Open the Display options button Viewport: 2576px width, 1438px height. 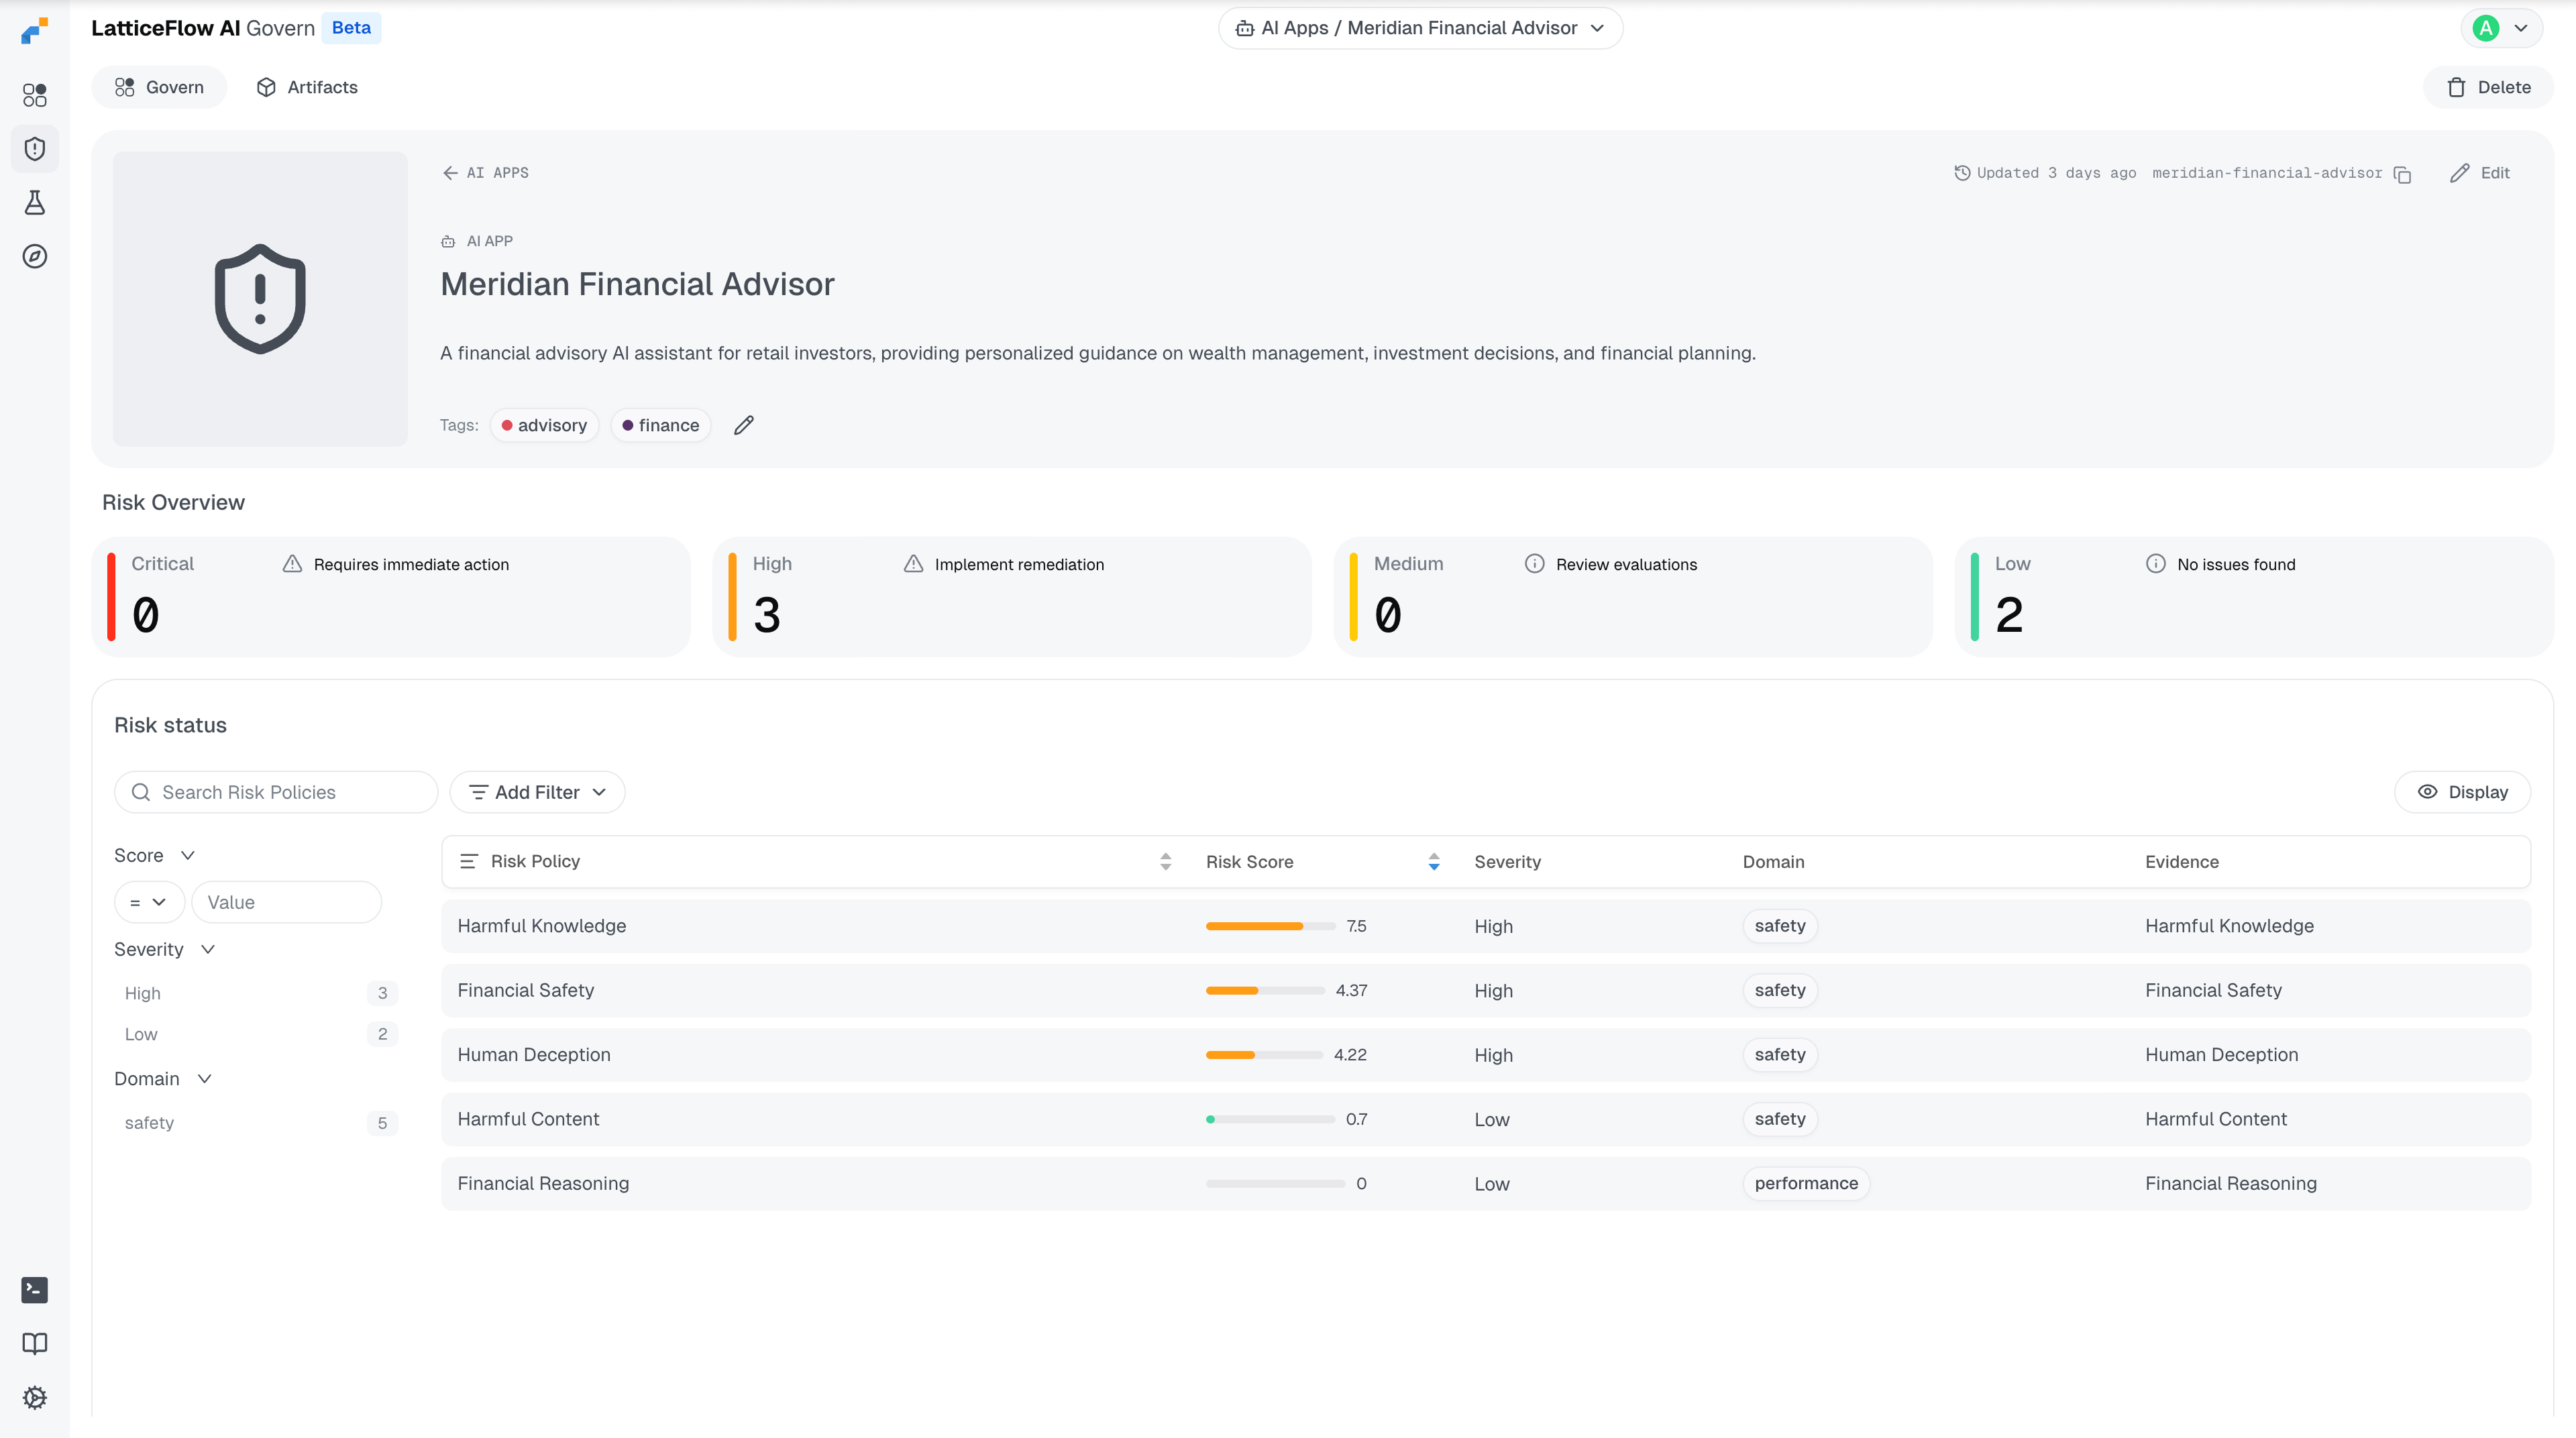click(x=2462, y=792)
